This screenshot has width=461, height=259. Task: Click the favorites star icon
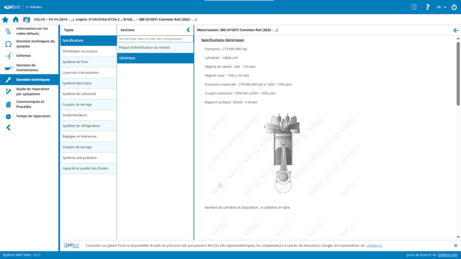point(5,20)
